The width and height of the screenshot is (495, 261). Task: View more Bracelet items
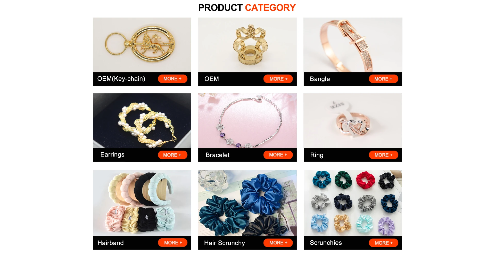point(278,155)
